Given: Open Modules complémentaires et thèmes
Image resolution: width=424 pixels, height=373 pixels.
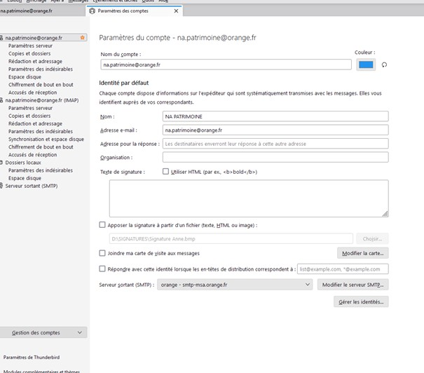Looking at the screenshot, I should [41, 371].
